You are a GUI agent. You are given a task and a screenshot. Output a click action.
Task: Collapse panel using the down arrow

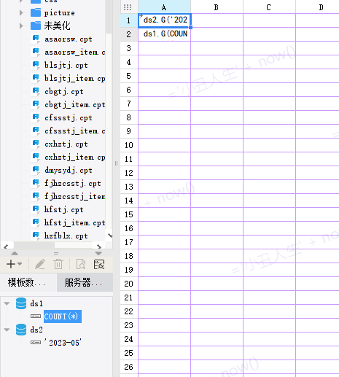pyautogui.click(x=98, y=253)
